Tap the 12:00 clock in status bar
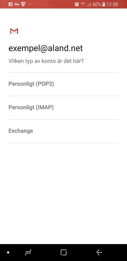The height and width of the screenshot is (261, 127). pos(112,4)
